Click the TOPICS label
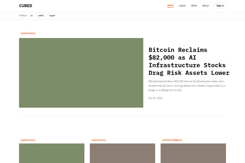Viewport: 245px width, 163px height. pos(23,16)
